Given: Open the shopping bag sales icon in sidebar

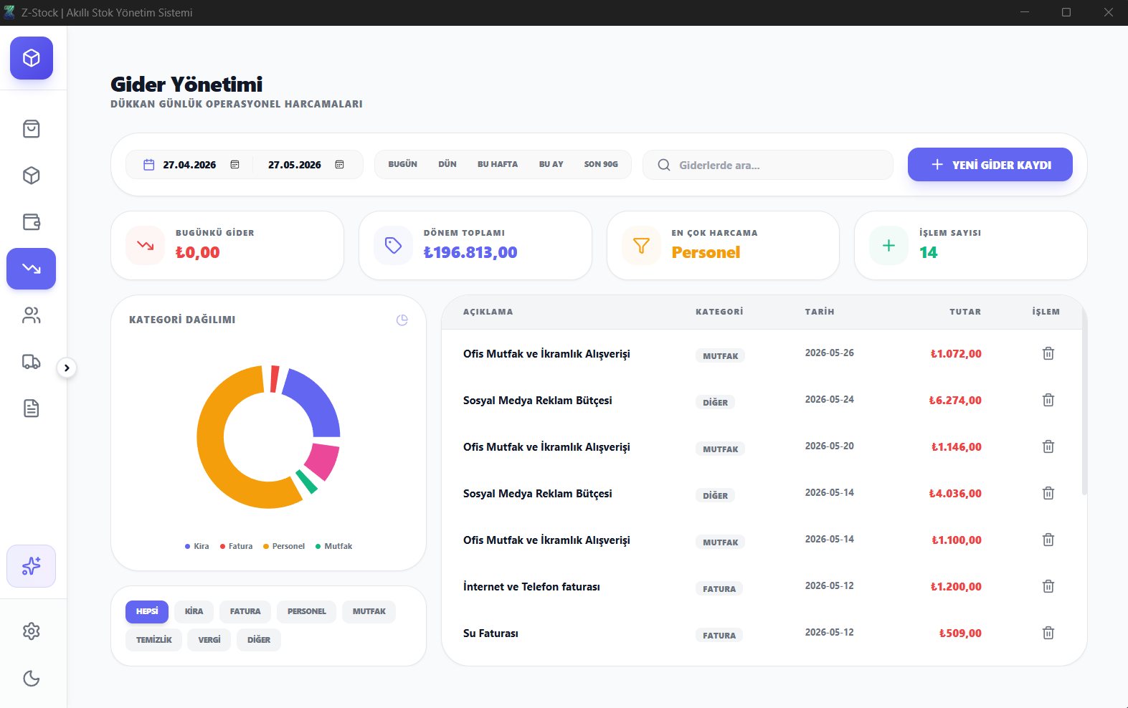Looking at the screenshot, I should 32,129.
